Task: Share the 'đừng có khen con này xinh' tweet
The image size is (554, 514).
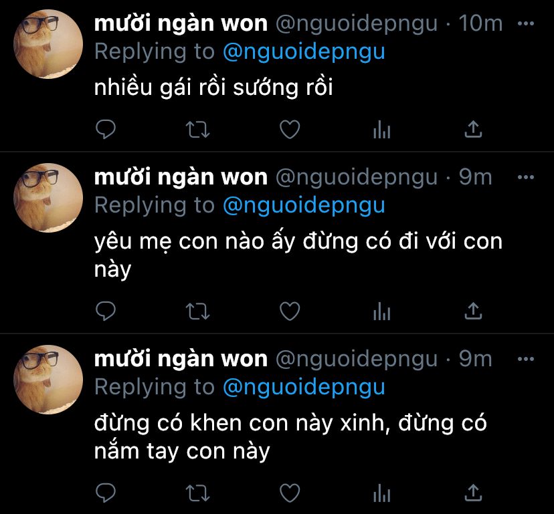Action: 473,493
